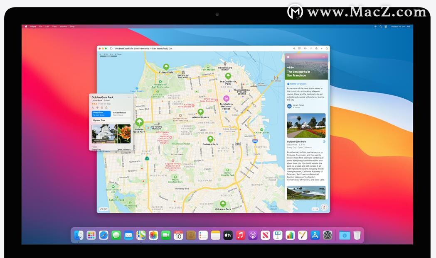This screenshot has width=436, height=258.
Task: Select the Dolores Park map pin
Action: click(x=210, y=139)
